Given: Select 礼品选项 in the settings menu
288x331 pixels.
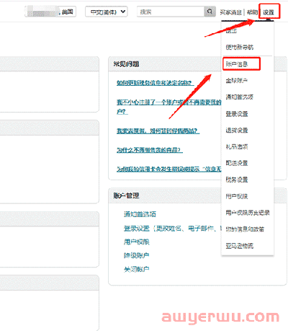Looking at the screenshot, I should click(237, 146).
